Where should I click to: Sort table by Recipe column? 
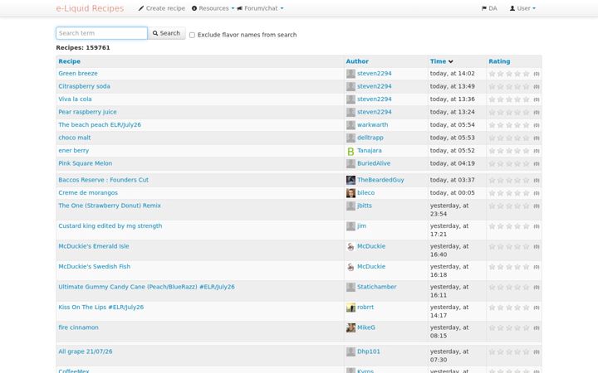[70, 61]
